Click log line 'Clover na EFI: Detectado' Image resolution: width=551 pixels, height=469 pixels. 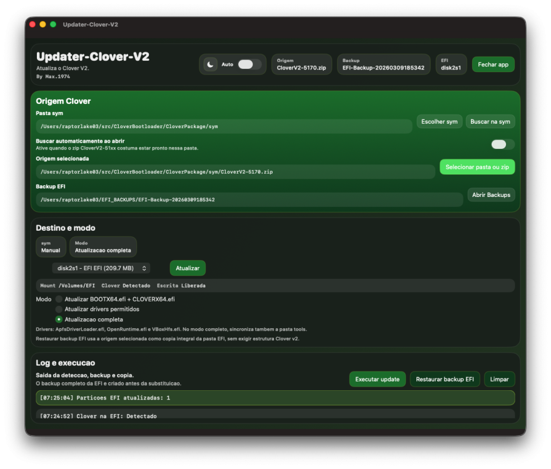pos(275,414)
